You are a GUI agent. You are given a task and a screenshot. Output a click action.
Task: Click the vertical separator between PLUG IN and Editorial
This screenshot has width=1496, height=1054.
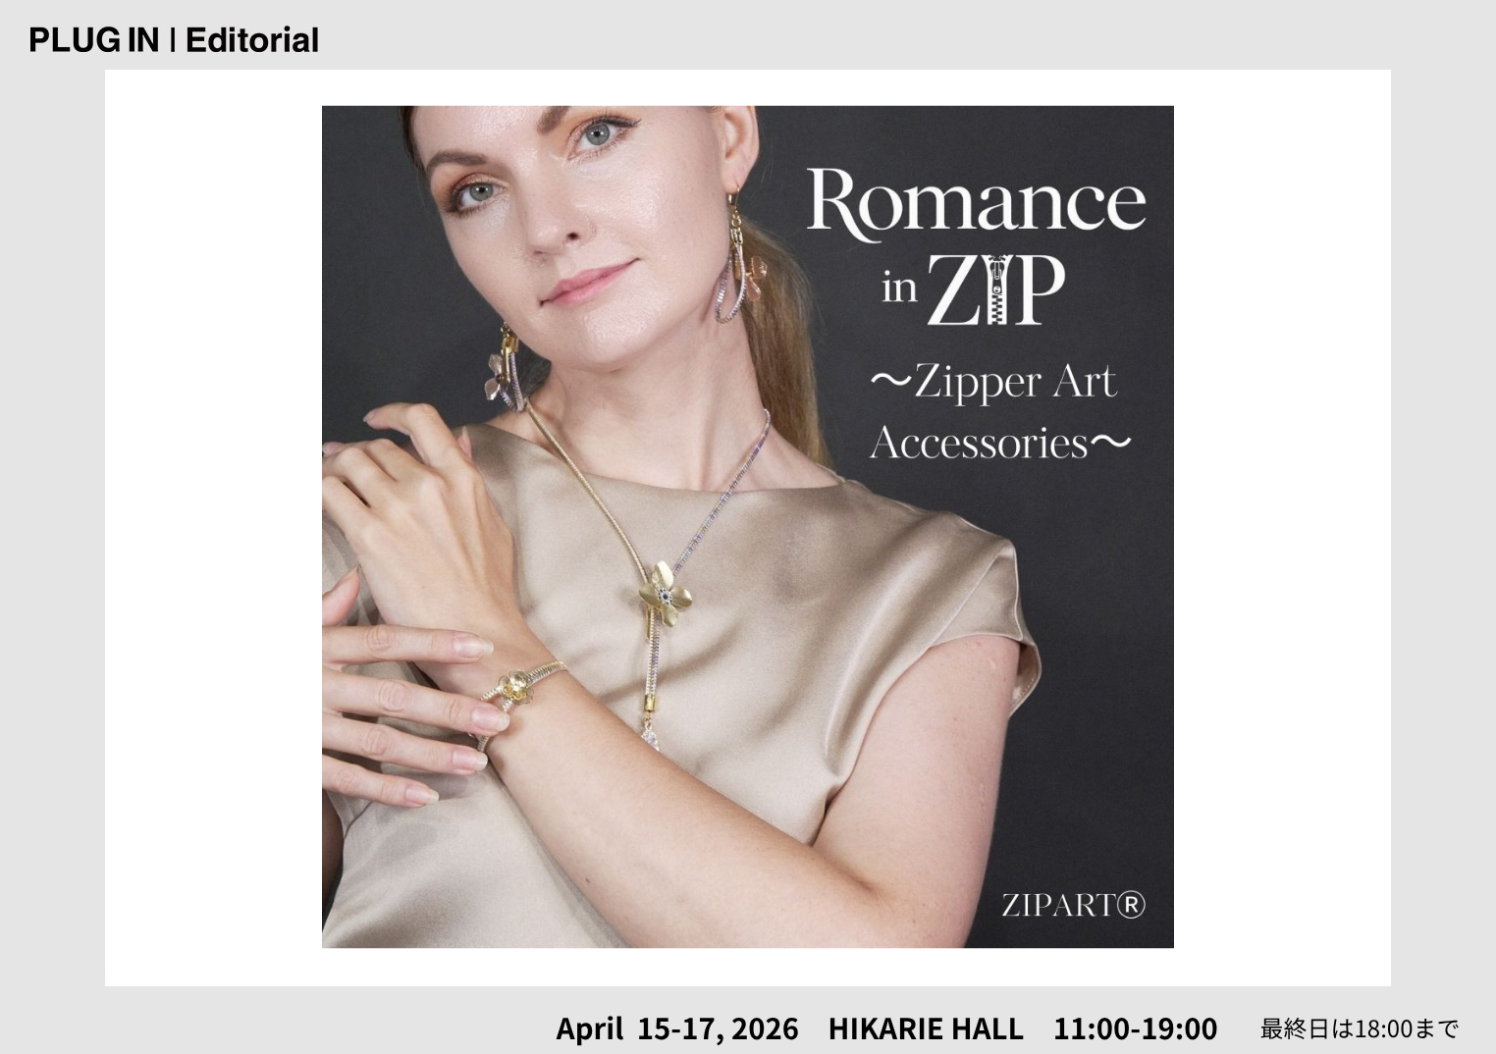tap(172, 40)
